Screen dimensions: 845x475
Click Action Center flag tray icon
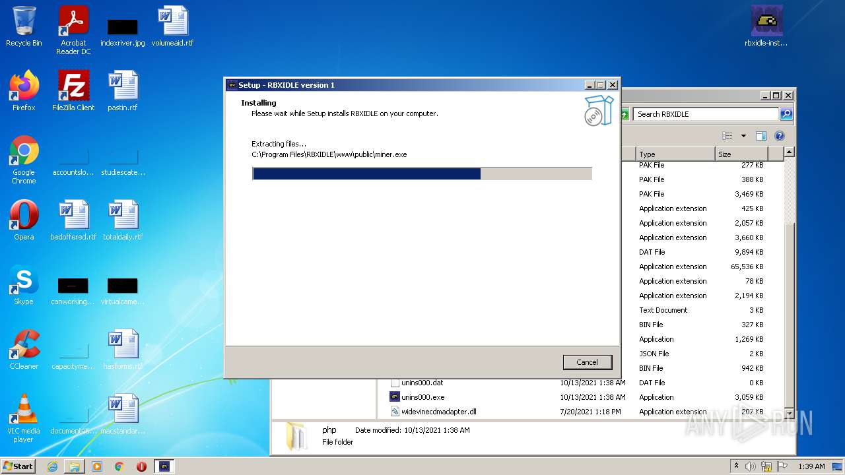point(782,466)
